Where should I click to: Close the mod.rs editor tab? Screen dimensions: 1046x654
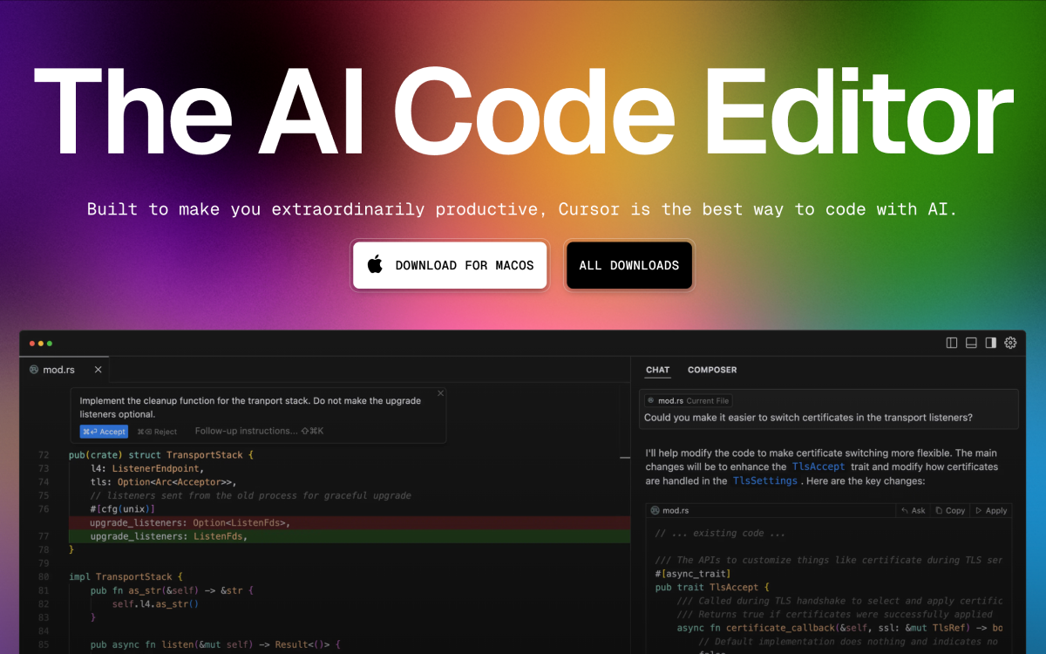click(x=98, y=370)
